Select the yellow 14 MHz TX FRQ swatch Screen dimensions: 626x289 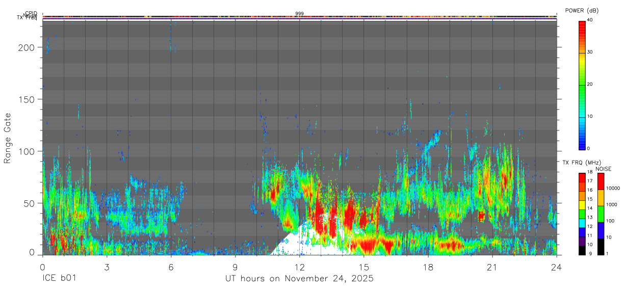[x=582, y=205]
